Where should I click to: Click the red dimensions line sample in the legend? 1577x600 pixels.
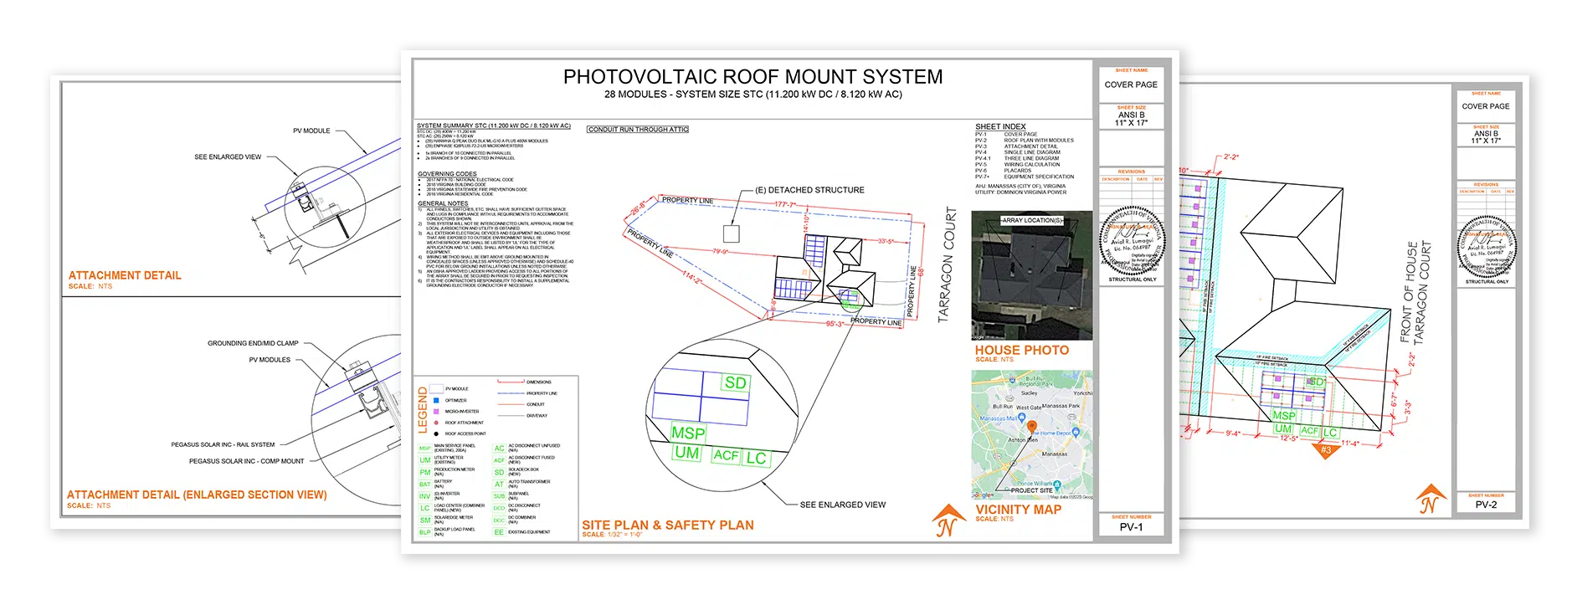pos(511,382)
